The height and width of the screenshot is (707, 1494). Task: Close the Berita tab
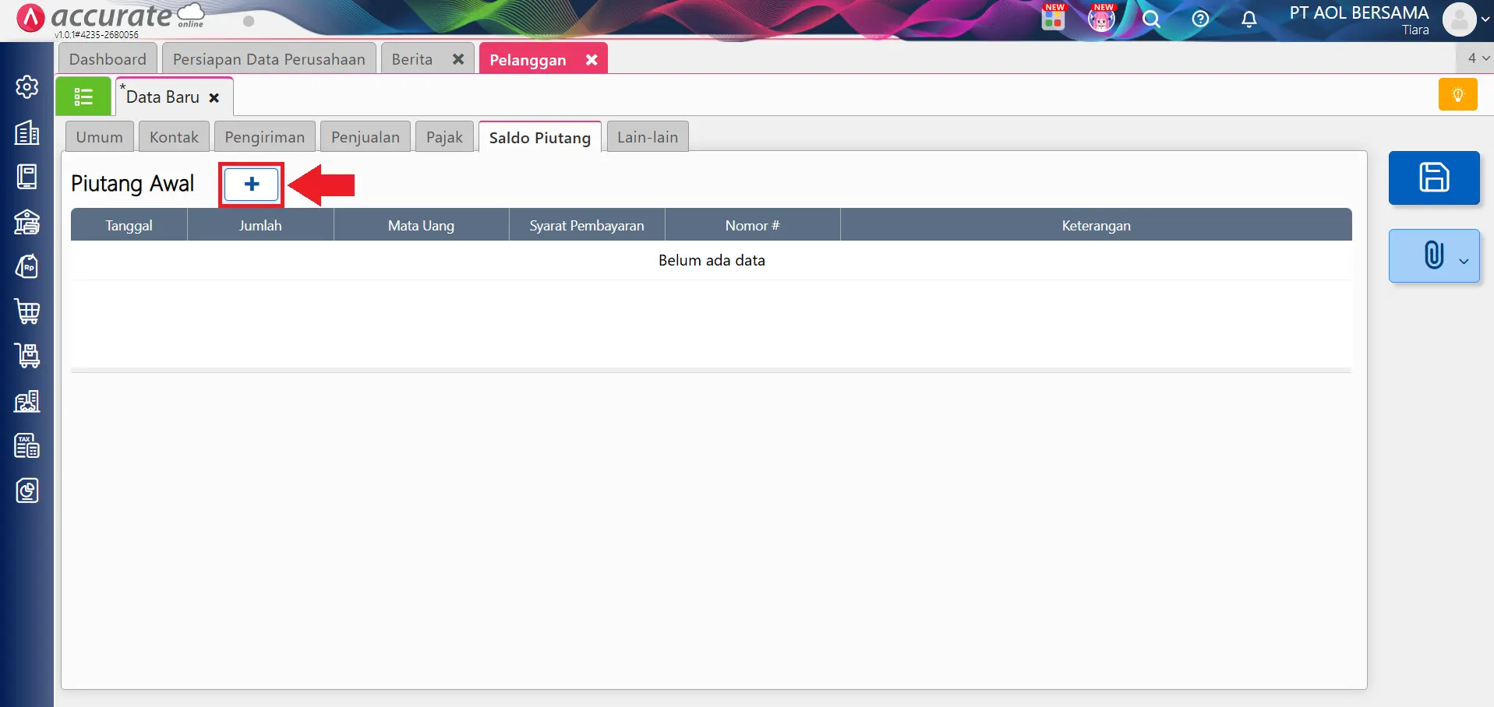458,59
